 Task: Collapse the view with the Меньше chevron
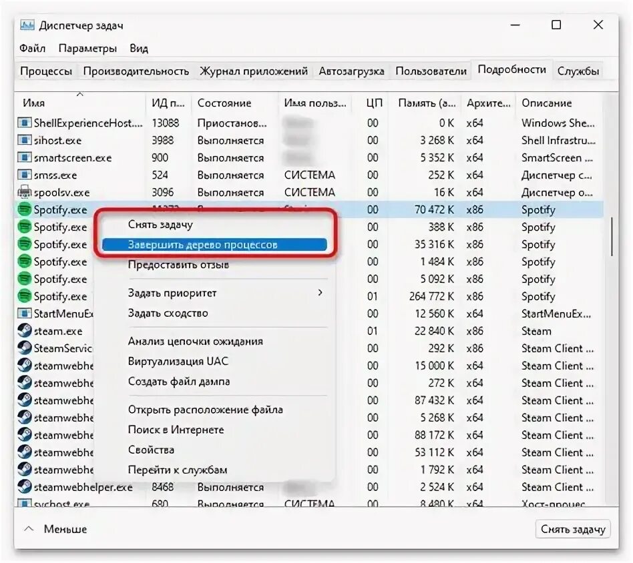pos(29,529)
